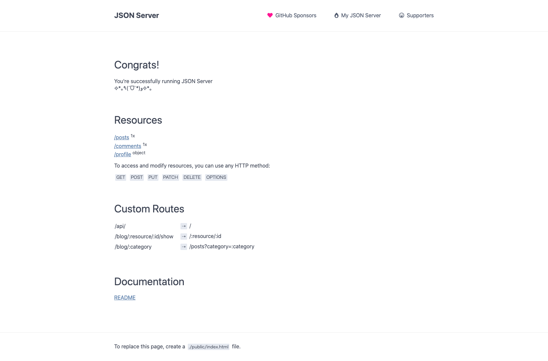
Task: Click the 1x count beside /posts
Action: pyautogui.click(x=133, y=136)
